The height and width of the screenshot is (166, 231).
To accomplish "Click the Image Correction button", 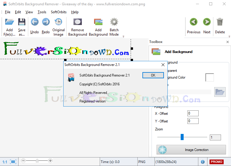I will [191, 150].
